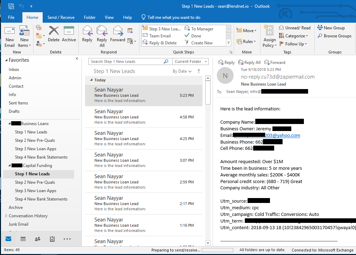356x255 pixels.
Task: Archive the selected message
Action: click(69, 34)
